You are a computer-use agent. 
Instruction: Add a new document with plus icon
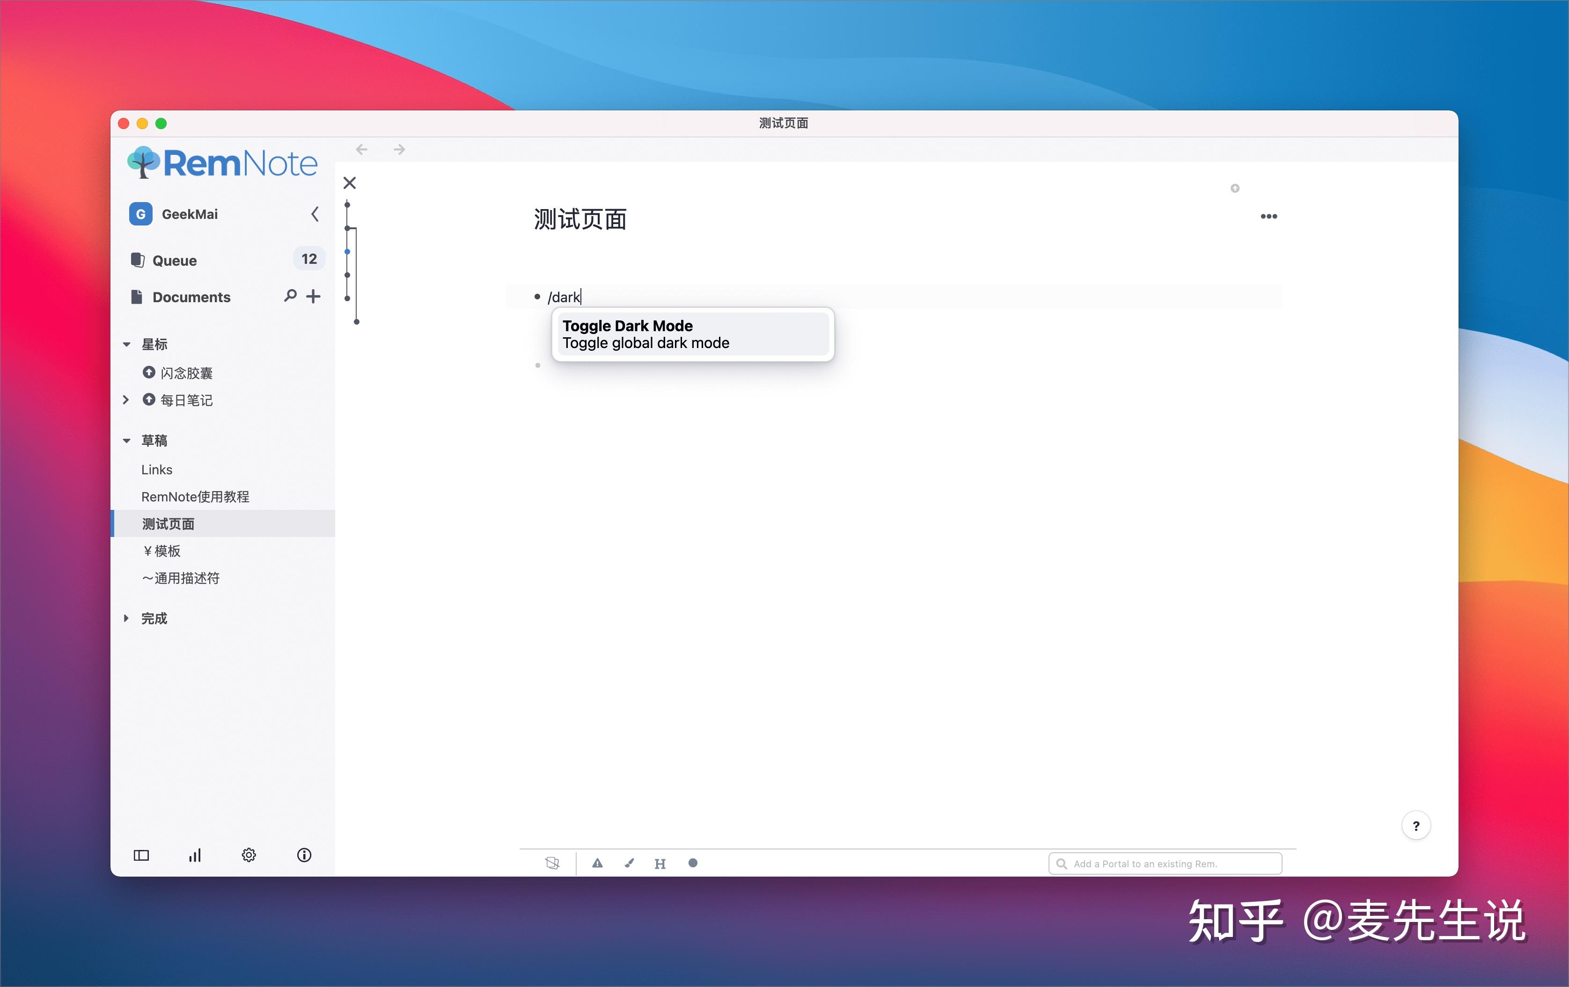pyautogui.click(x=314, y=296)
